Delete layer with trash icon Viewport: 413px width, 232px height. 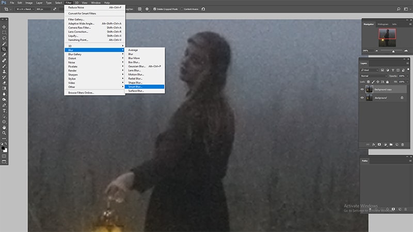403,144
